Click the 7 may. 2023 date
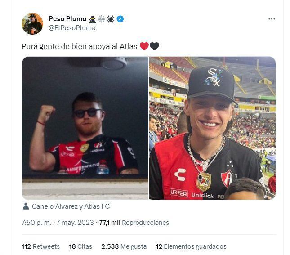 [75, 223]
